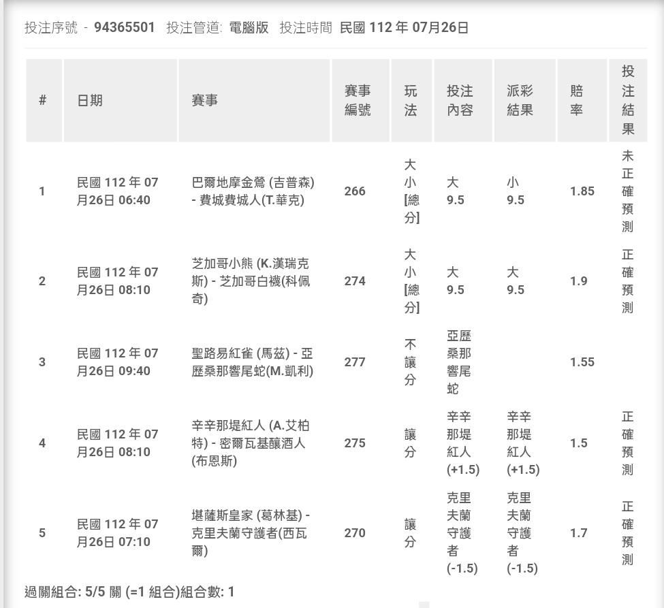
Task: Click event number 277
Action: (355, 362)
